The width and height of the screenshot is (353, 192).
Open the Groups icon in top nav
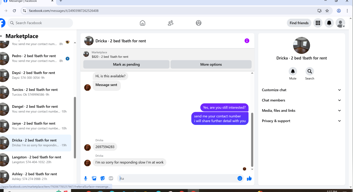pyautogui.click(x=198, y=23)
